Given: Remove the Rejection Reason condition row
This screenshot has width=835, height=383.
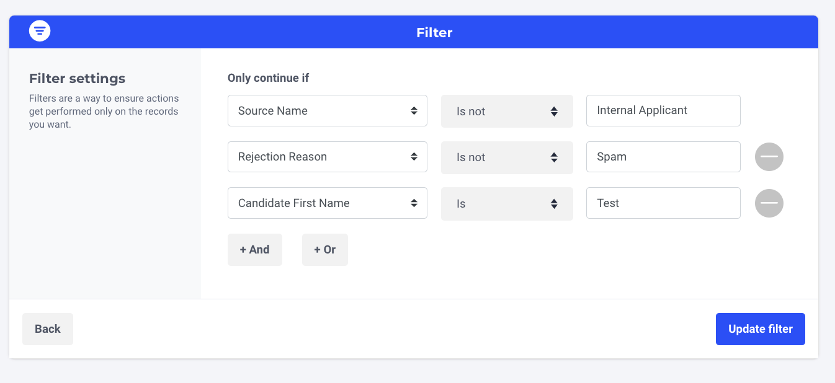Looking at the screenshot, I should coord(769,157).
